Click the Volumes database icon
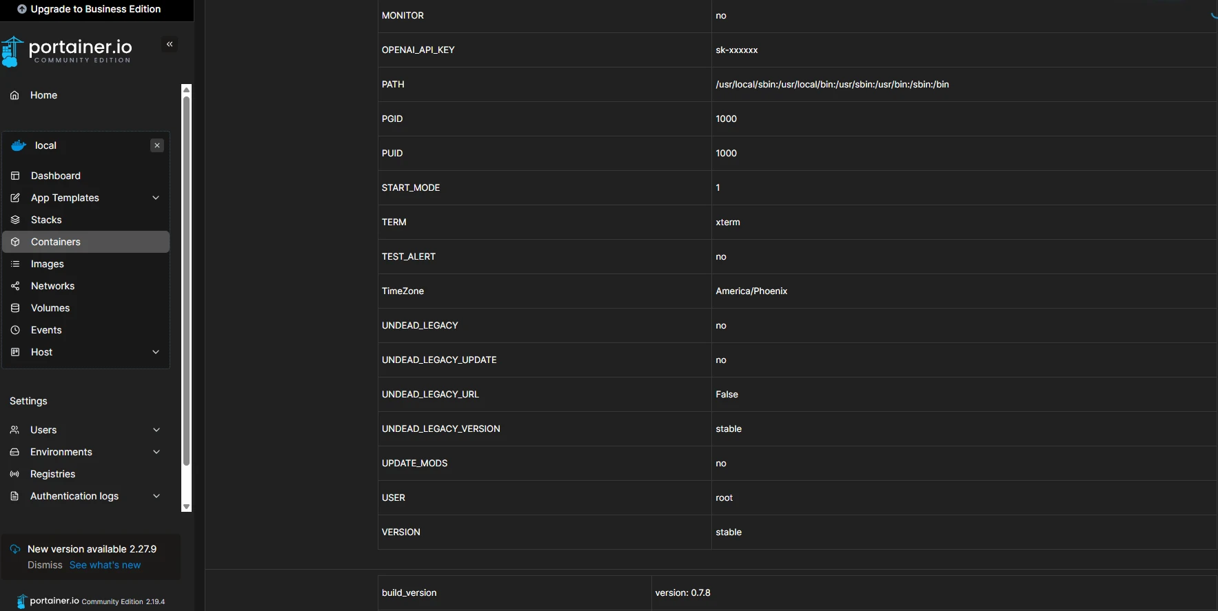 click(15, 308)
